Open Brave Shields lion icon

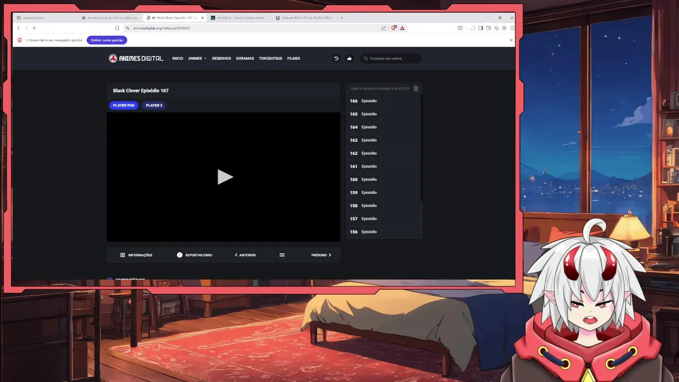[394, 28]
